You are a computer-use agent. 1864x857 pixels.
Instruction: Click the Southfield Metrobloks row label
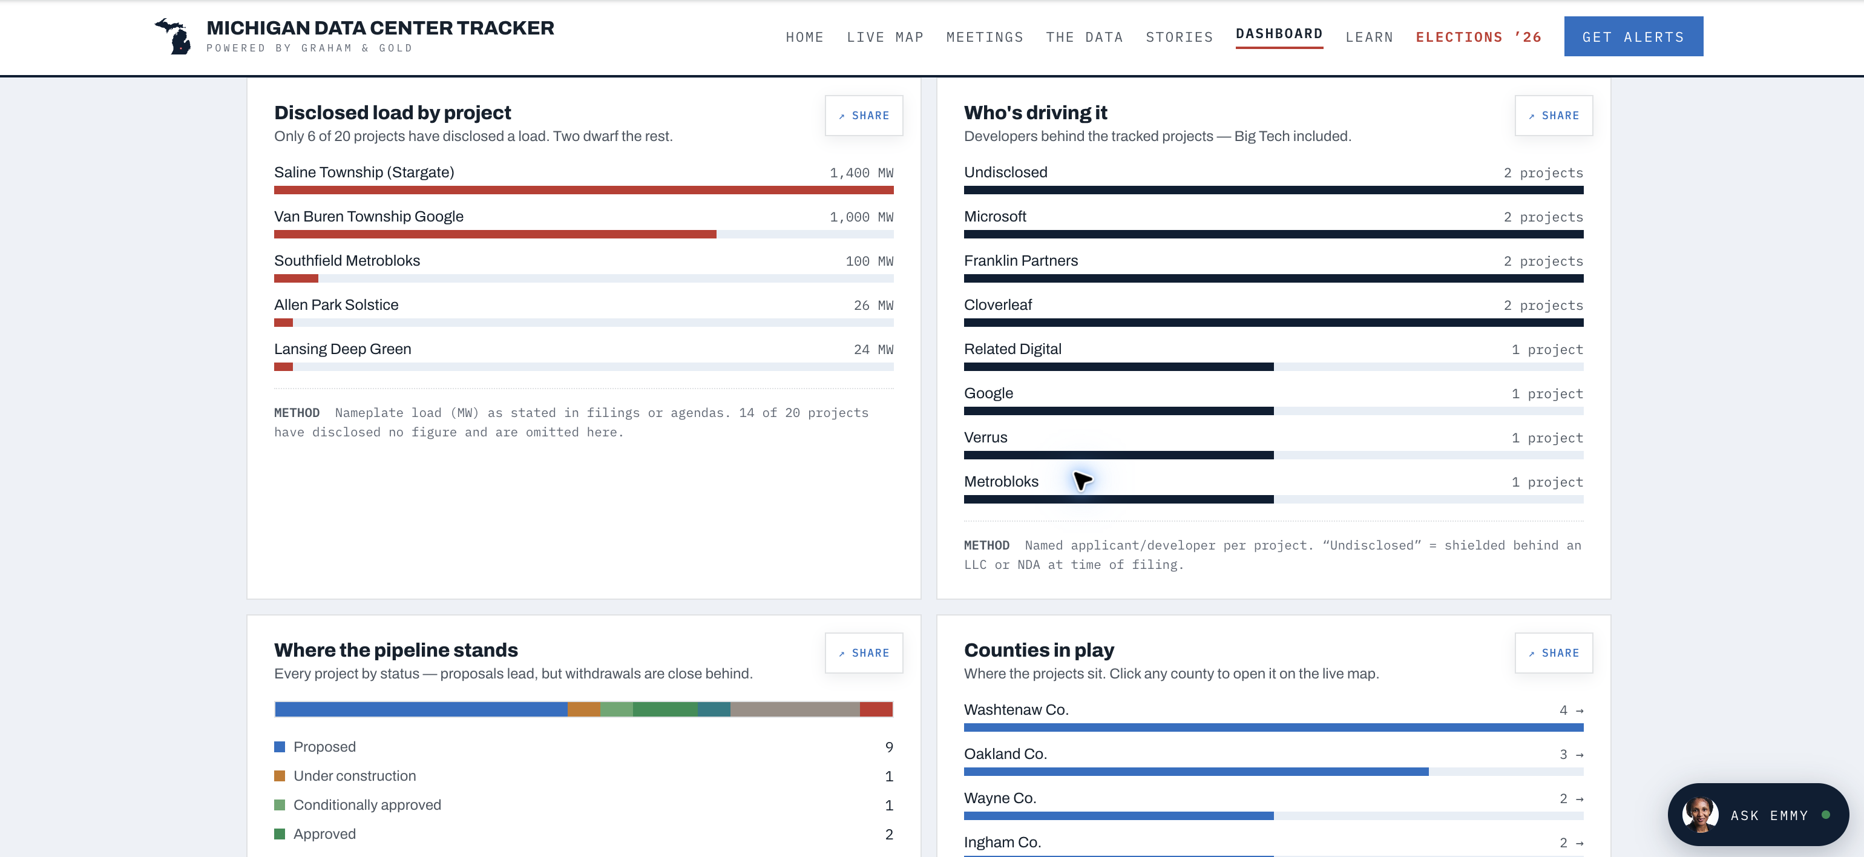tap(347, 261)
